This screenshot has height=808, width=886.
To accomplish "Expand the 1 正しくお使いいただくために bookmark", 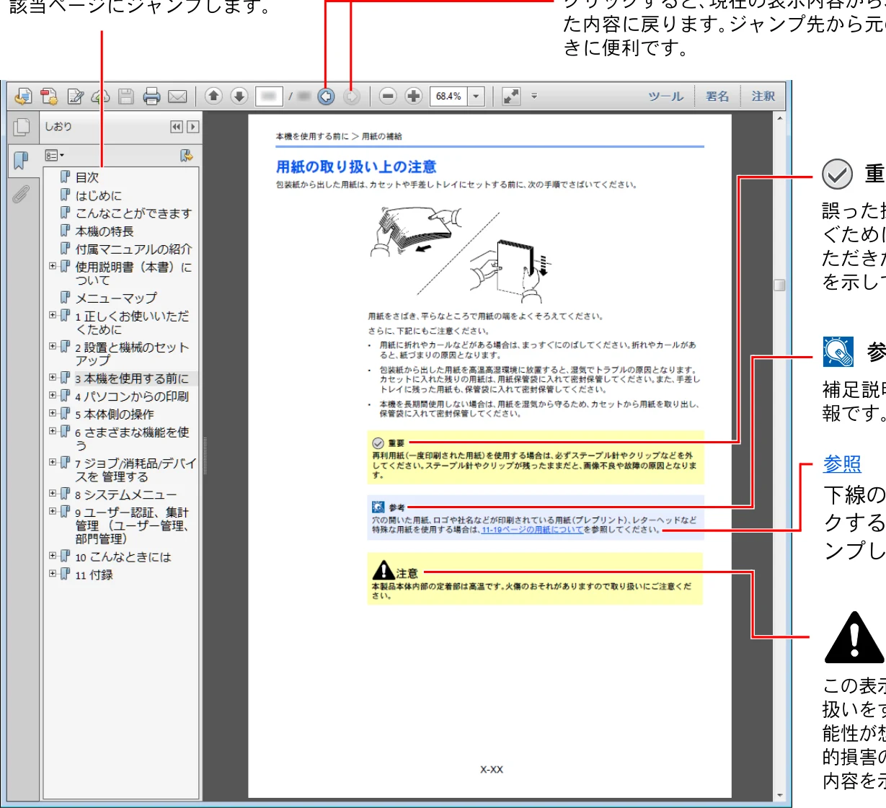I will pyautogui.click(x=53, y=316).
